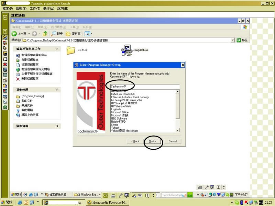Click the 刪除這個檔案 delete link
Screen dimensions: 275x206
point(30,79)
